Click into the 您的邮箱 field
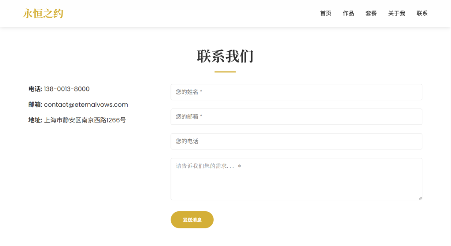The height and width of the screenshot is (246, 451). (296, 117)
